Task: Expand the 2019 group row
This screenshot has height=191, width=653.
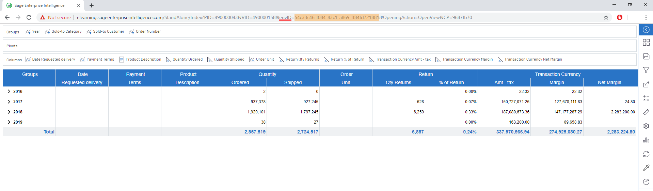Action: coord(9,122)
